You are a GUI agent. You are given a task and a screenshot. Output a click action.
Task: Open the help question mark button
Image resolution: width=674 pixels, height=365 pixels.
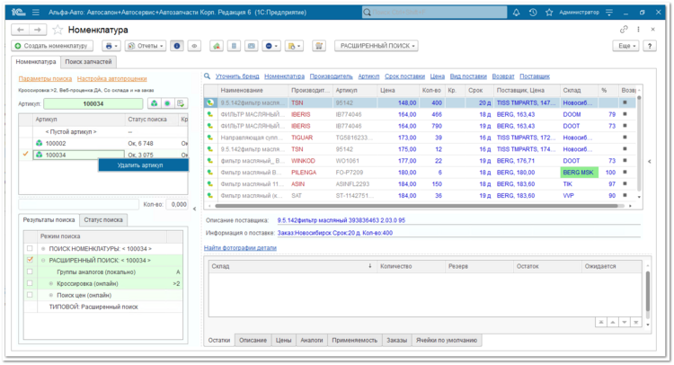click(650, 46)
